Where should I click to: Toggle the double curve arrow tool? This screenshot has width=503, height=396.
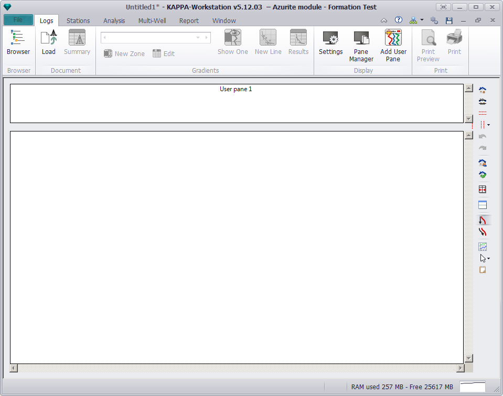(483, 232)
